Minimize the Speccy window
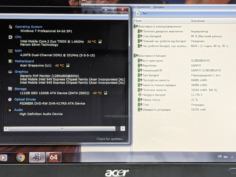The width and height of the screenshot is (236, 177). pyautogui.click(x=106, y=10)
